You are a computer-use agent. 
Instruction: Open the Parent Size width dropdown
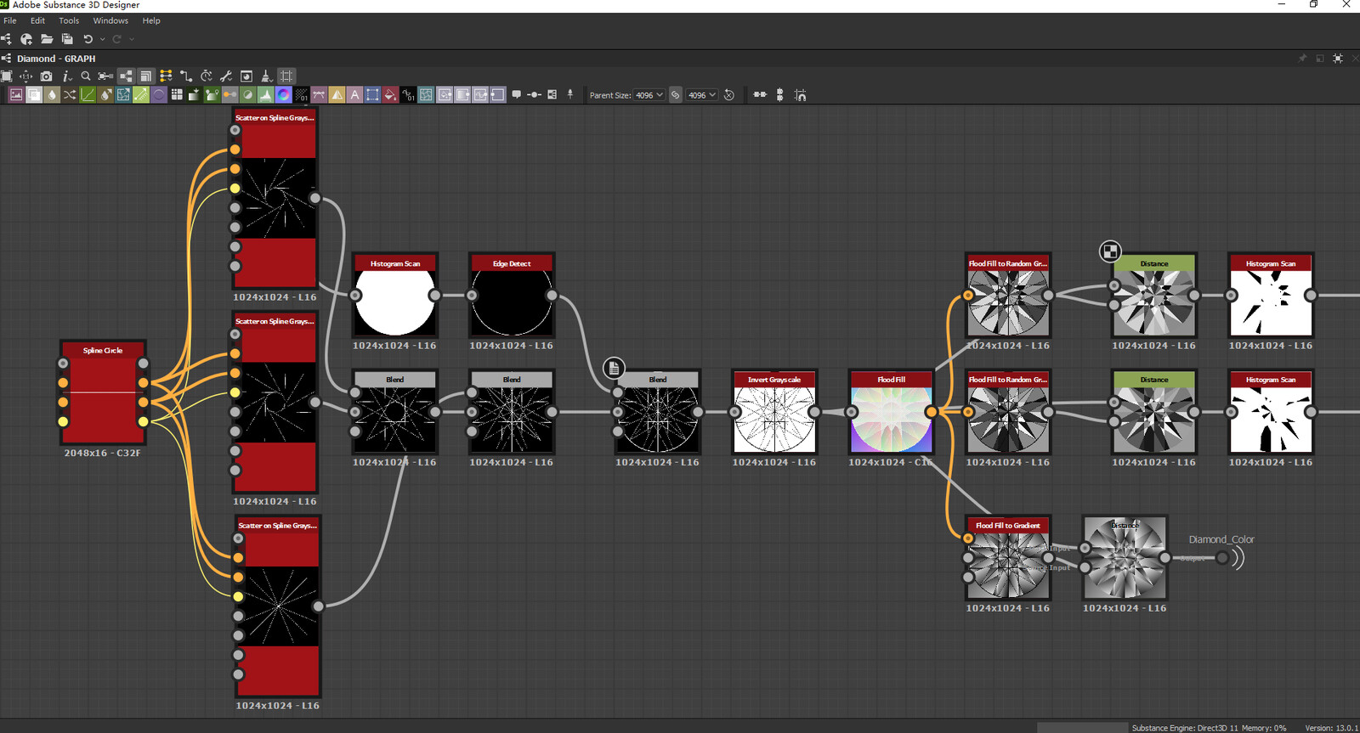649,94
